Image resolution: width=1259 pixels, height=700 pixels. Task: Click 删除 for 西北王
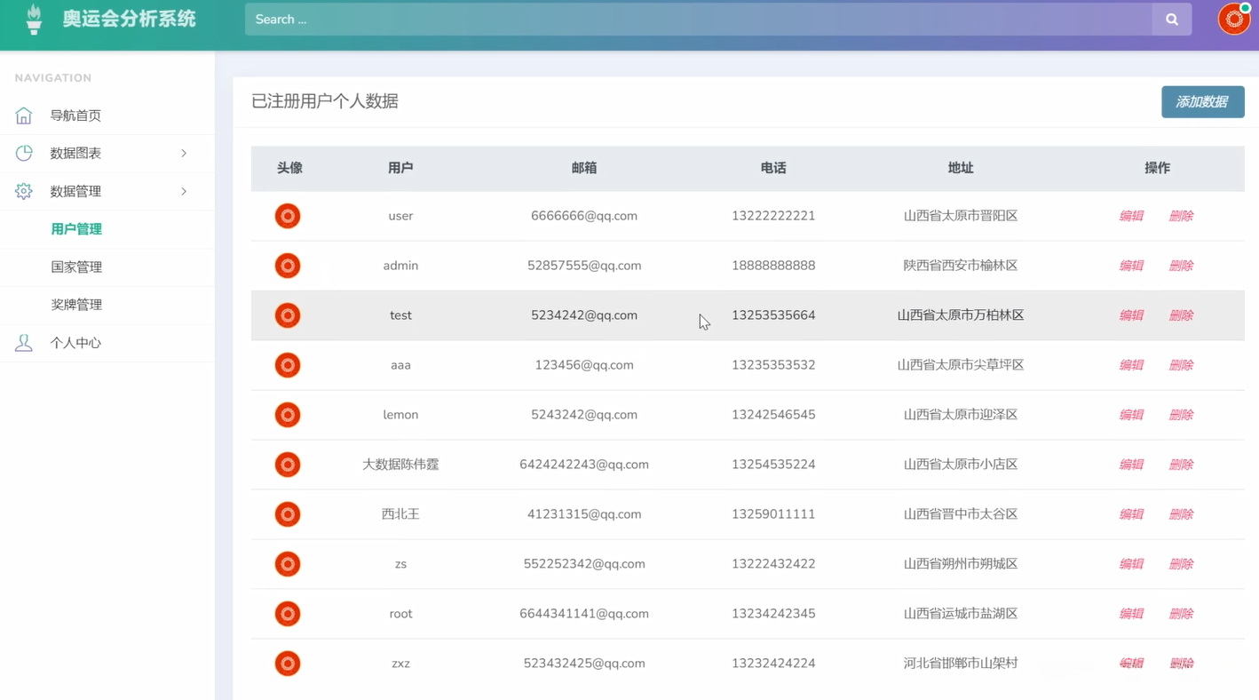point(1181,514)
